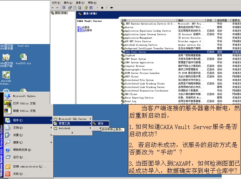Sort by the 名称 column header

pos(148,20)
